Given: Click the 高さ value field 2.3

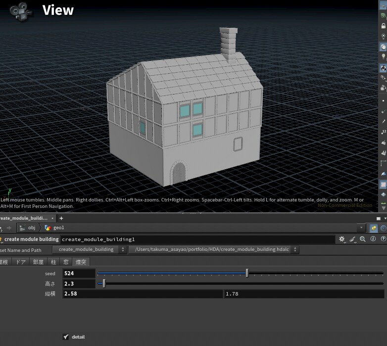Looking at the screenshot, I should pos(79,284).
